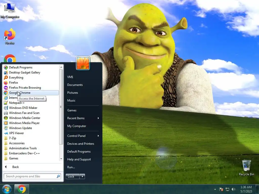Open Documents from the Start menu
Image resolution: width=259 pixels, height=194 pixels.
coord(75,85)
